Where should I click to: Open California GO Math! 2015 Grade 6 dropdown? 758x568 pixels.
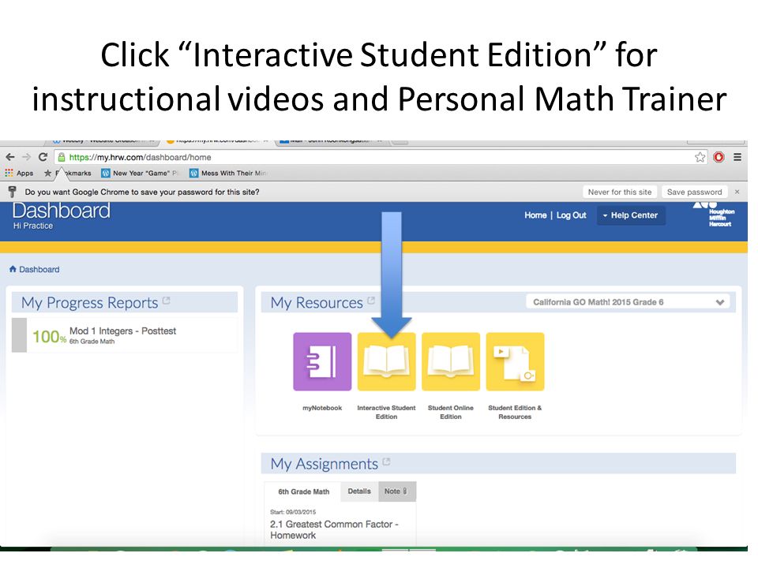pos(628,302)
